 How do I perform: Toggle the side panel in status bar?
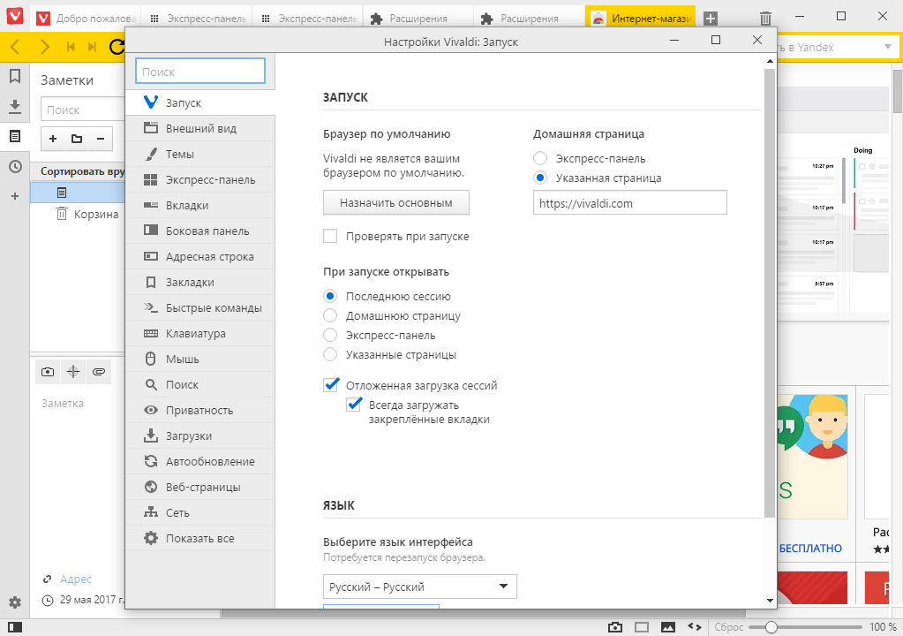pyautogui.click(x=14, y=627)
